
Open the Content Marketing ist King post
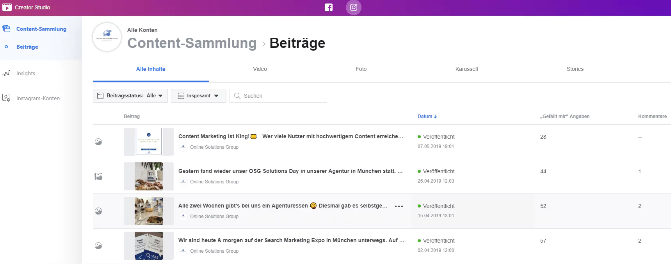(291, 136)
